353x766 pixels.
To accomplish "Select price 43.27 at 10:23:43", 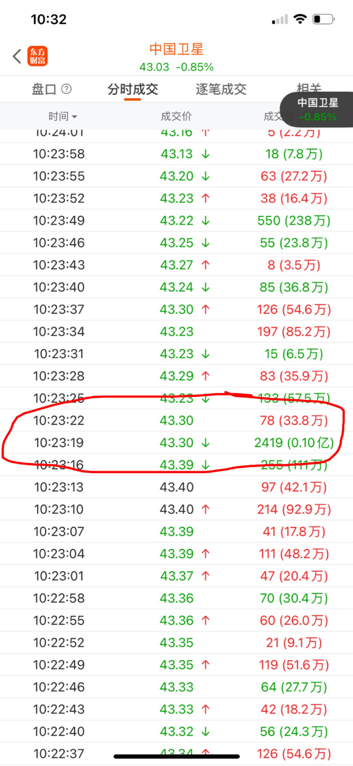I will 176,265.
